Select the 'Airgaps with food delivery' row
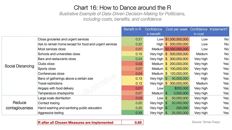 pos(57,88)
